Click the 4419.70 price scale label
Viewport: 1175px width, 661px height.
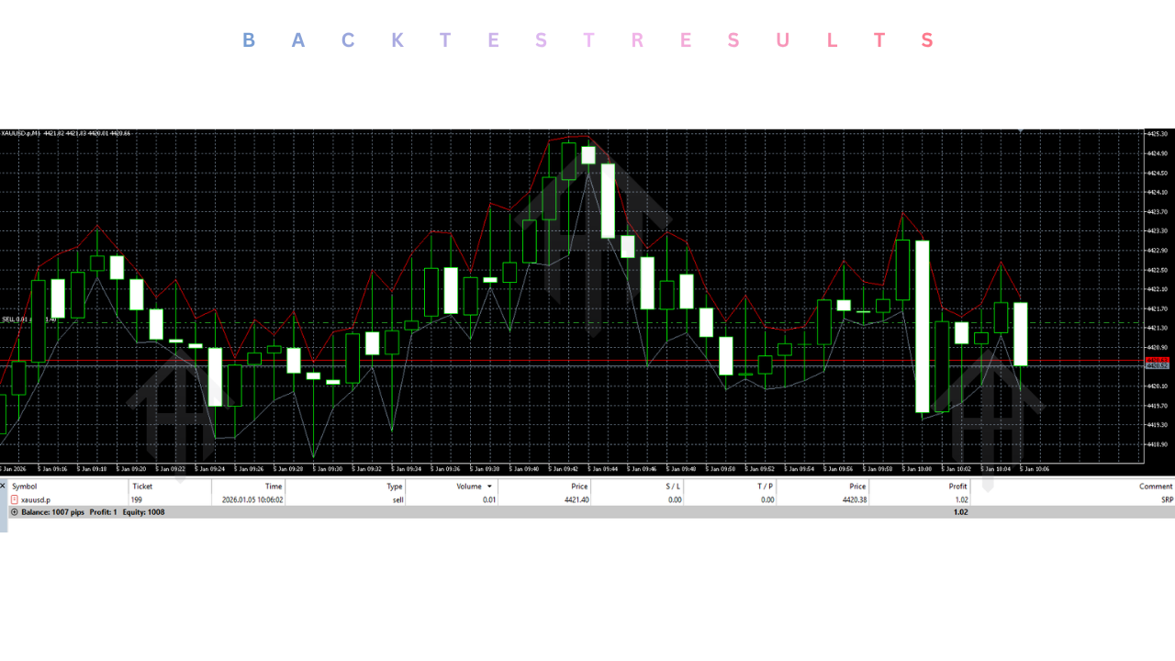(1157, 405)
